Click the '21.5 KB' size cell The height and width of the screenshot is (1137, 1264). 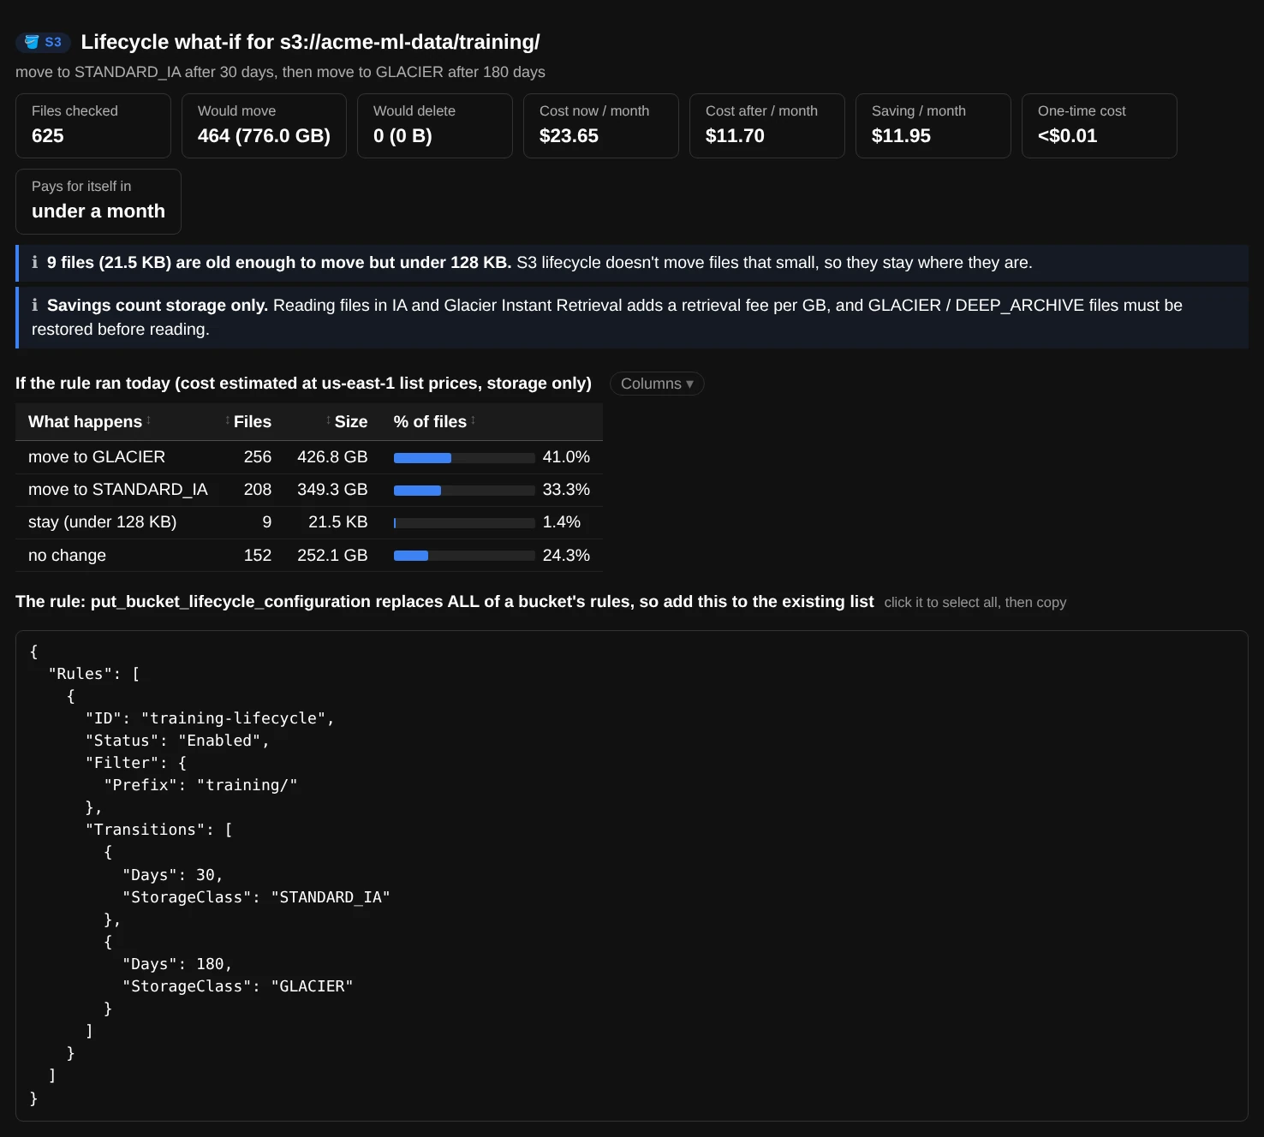pos(337,522)
